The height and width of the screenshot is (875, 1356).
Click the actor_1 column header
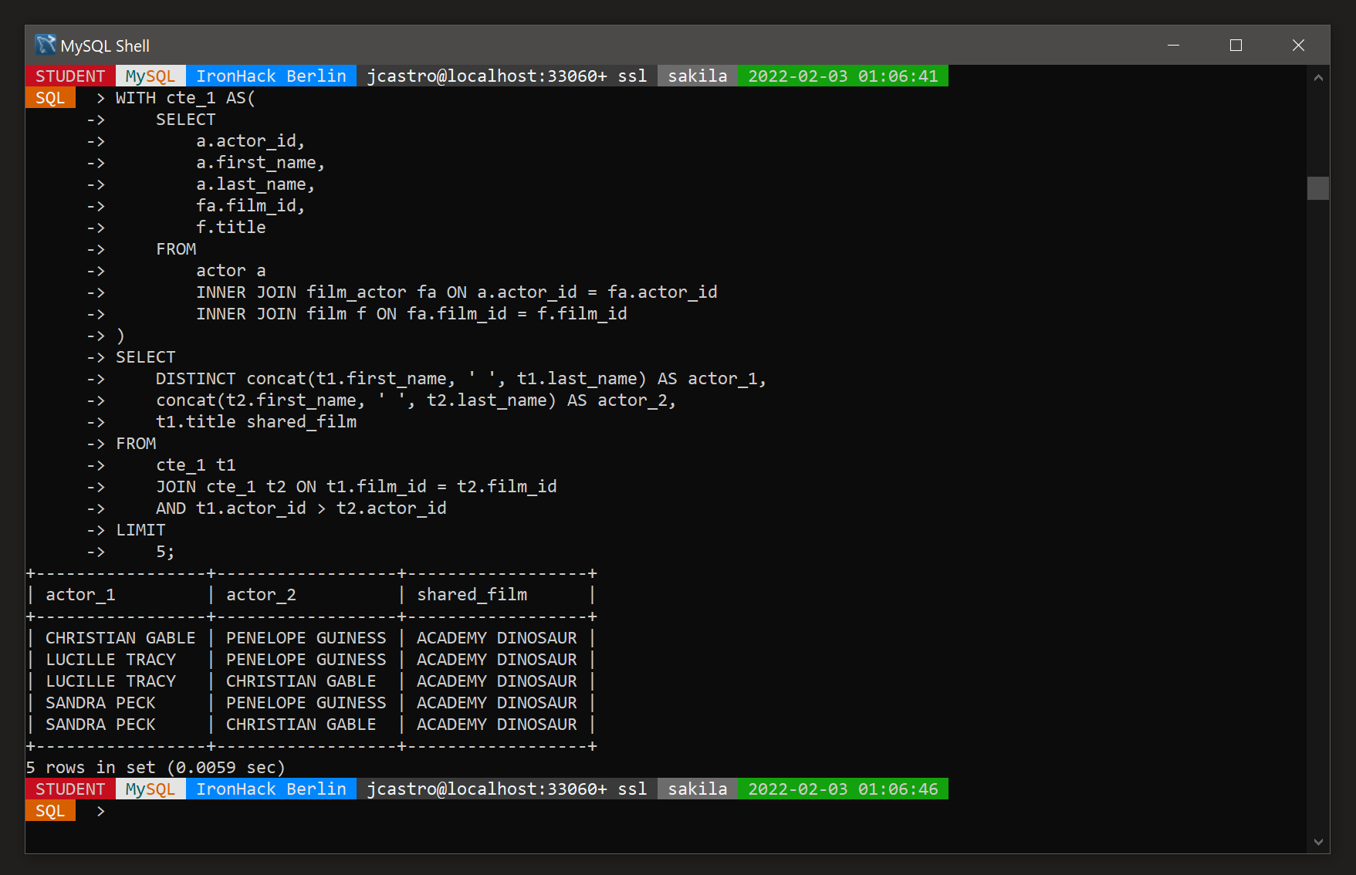coord(80,595)
